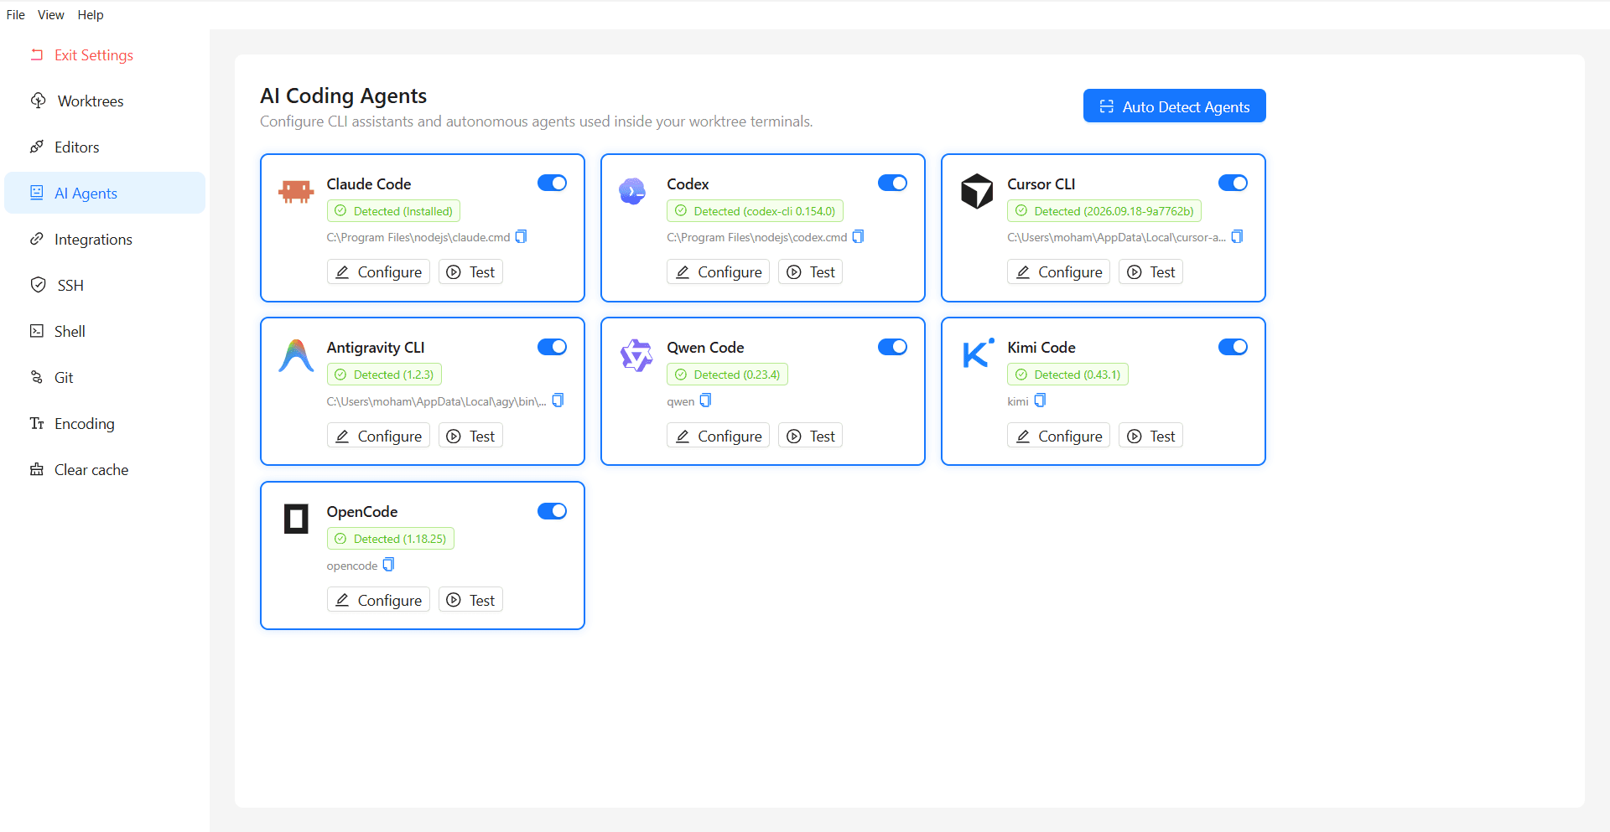
Task: Click the Kimi Code logo
Action: (978, 354)
